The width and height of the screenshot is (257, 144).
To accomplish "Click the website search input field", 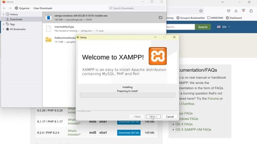I will click(180, 27).
